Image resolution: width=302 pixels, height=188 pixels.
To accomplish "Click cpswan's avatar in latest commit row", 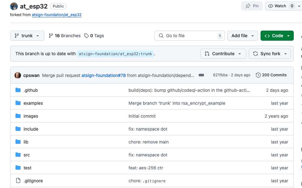I will [x=18, y=75].
